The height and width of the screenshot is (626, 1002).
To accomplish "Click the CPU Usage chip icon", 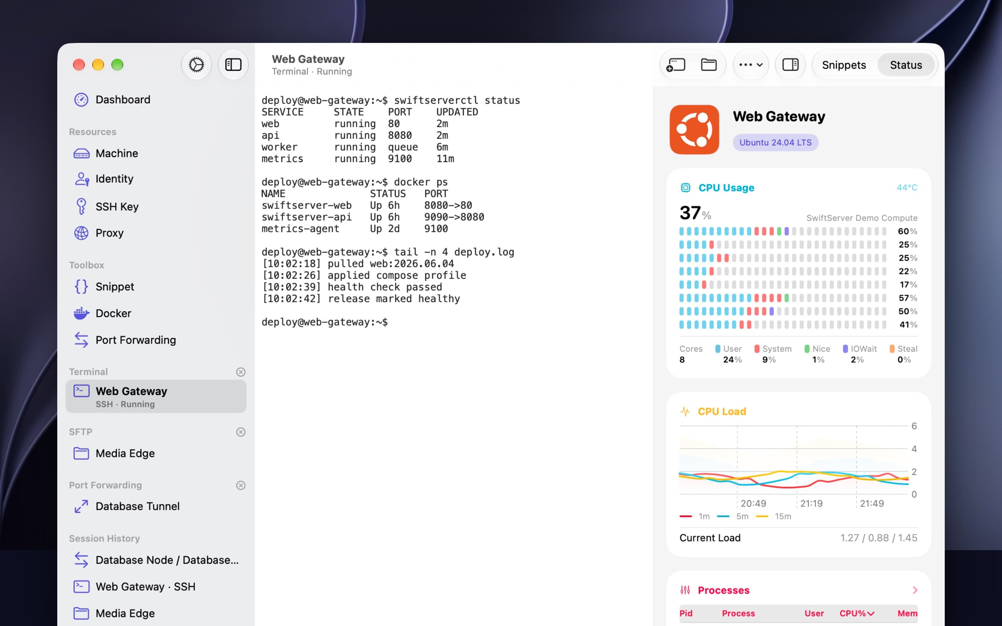I will [685, 187].
